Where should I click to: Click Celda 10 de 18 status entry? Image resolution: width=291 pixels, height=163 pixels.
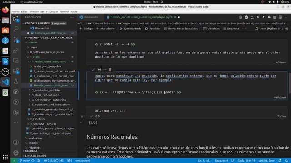click(246, 161)
